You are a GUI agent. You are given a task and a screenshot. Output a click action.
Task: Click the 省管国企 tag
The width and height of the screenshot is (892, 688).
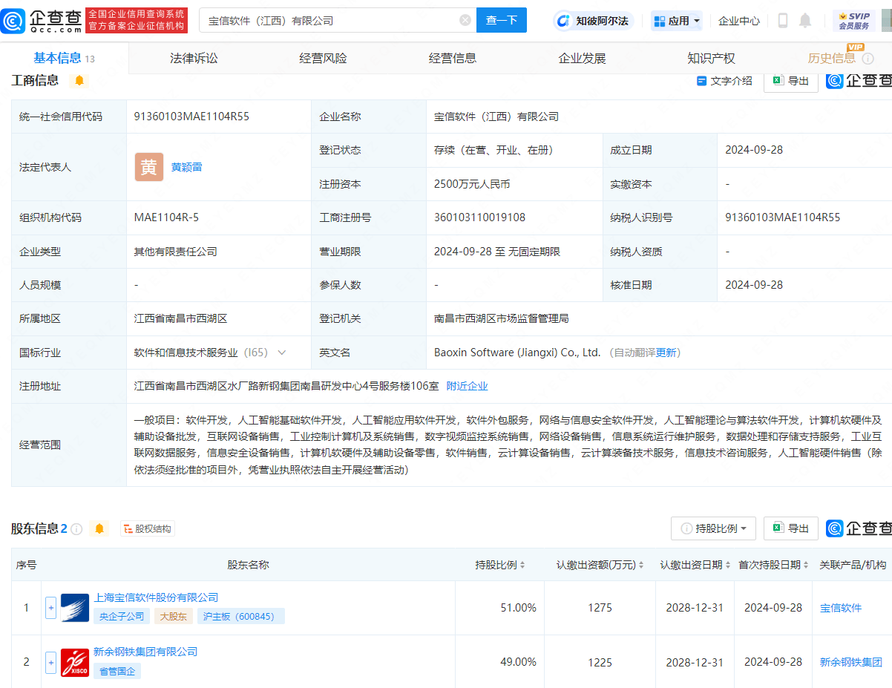click(x=117, y=671)
